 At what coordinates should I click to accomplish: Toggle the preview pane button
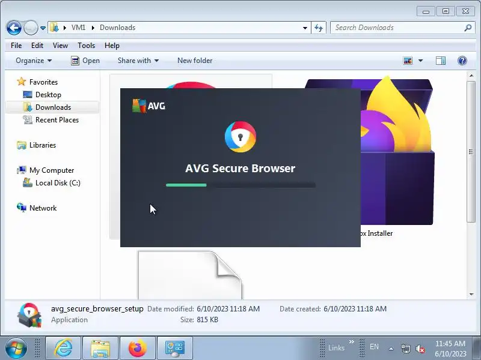tap(441, 61)
